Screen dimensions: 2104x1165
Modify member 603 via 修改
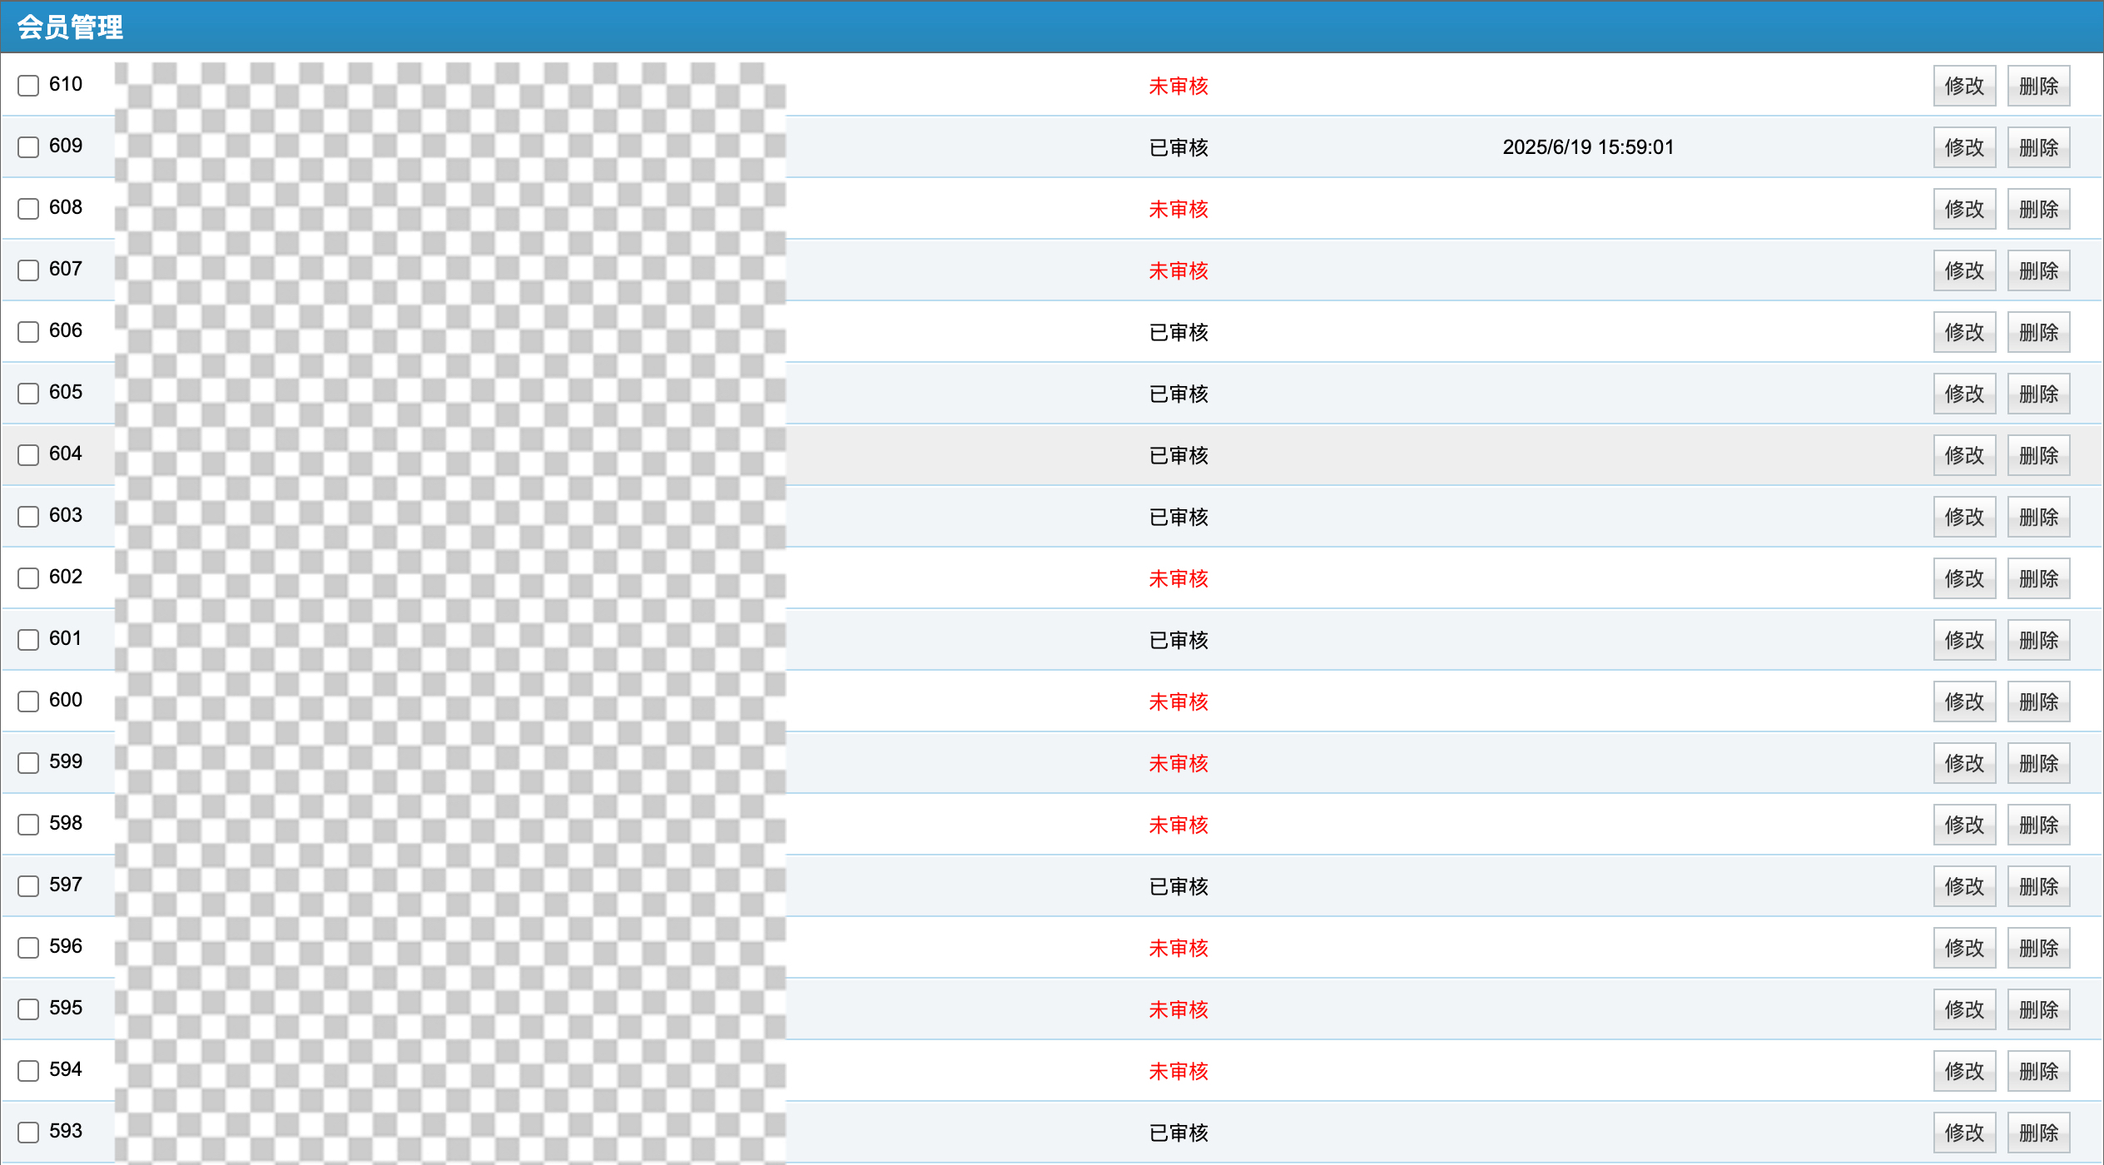tap(1964, 517)
